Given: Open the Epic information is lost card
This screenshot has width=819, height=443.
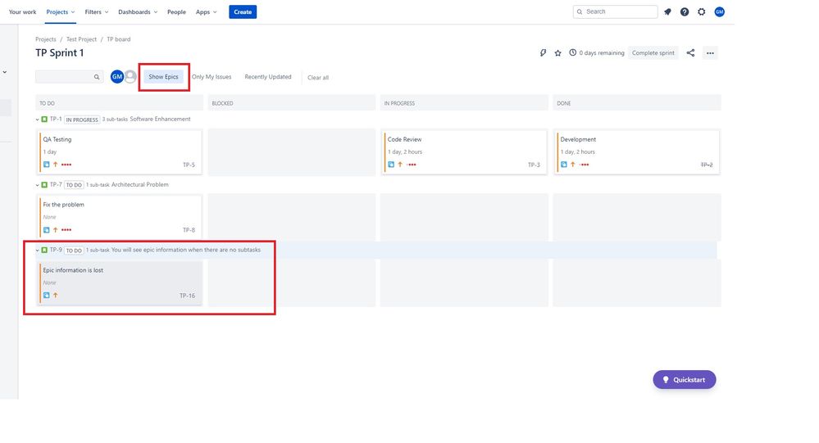Looking at the screenshot, I should pyautogui.click(x=120, y=283).
